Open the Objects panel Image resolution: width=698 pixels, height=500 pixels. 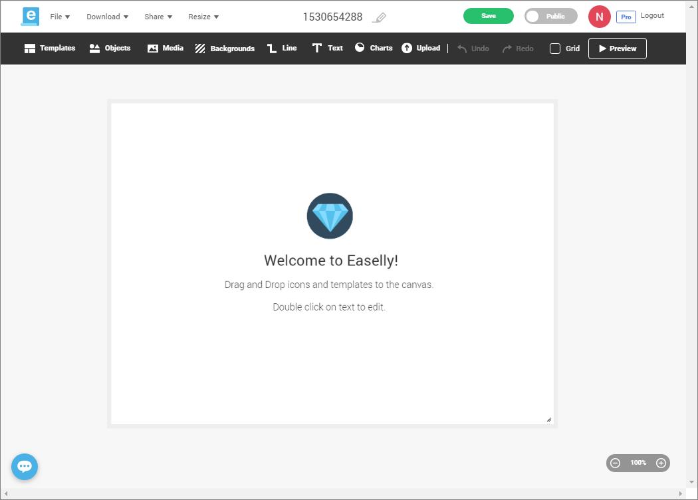click(x=110, y=48)
